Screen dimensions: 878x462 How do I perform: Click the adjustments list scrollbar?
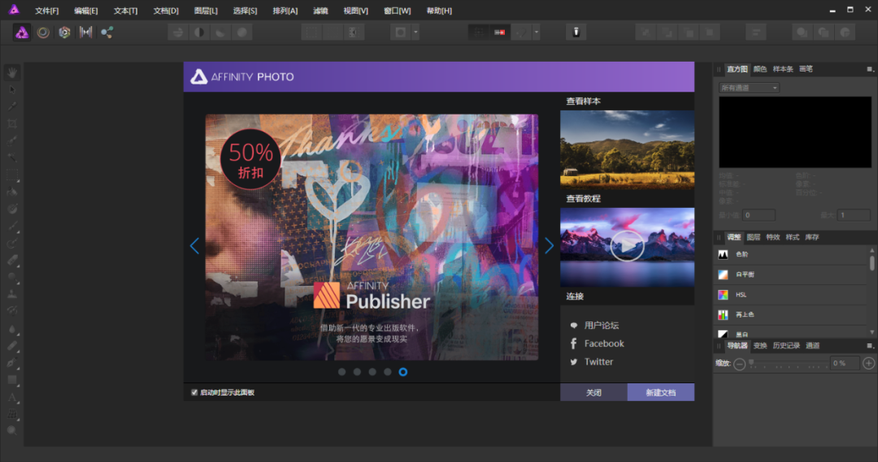click(x=871, y=263)
